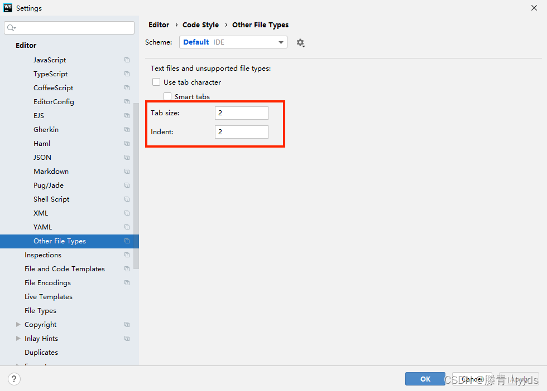
Task: Click the icon beside JavaScript entry
Action: (x=127, y=60)
